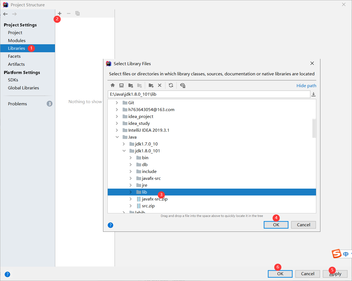Expand the src.zip archive

click(x=131, y=206)
